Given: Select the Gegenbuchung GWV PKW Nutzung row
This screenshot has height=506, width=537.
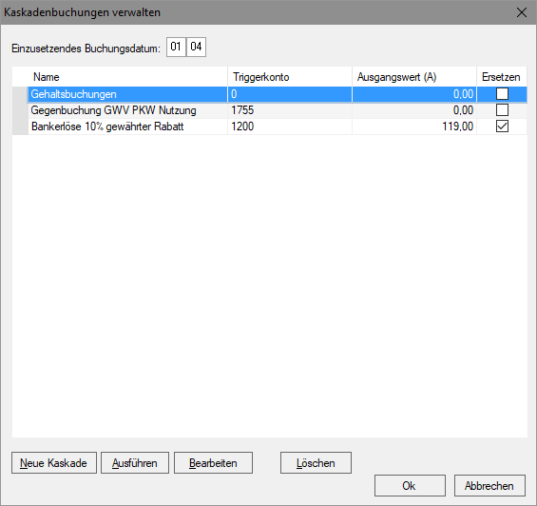Looking at the screenshot, I should [x=270, y=110].
